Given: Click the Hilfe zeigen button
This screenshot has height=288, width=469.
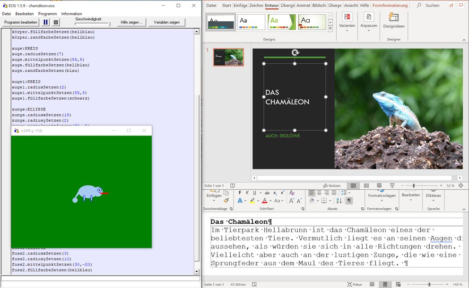Looking at the screenshot, I should [131, 22].
